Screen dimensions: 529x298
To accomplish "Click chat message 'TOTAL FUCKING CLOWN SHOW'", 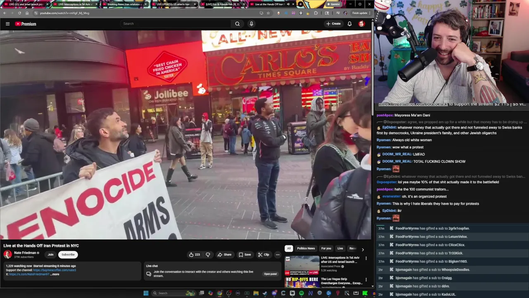I will pos(439,161).
